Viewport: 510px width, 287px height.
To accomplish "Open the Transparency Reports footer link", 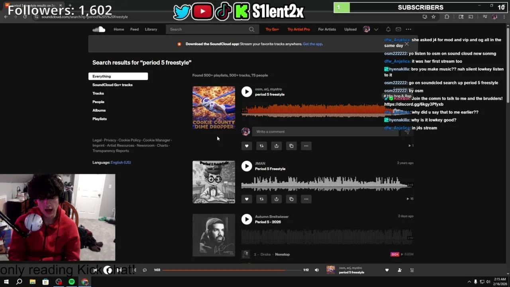I will (x=111, y=151).
